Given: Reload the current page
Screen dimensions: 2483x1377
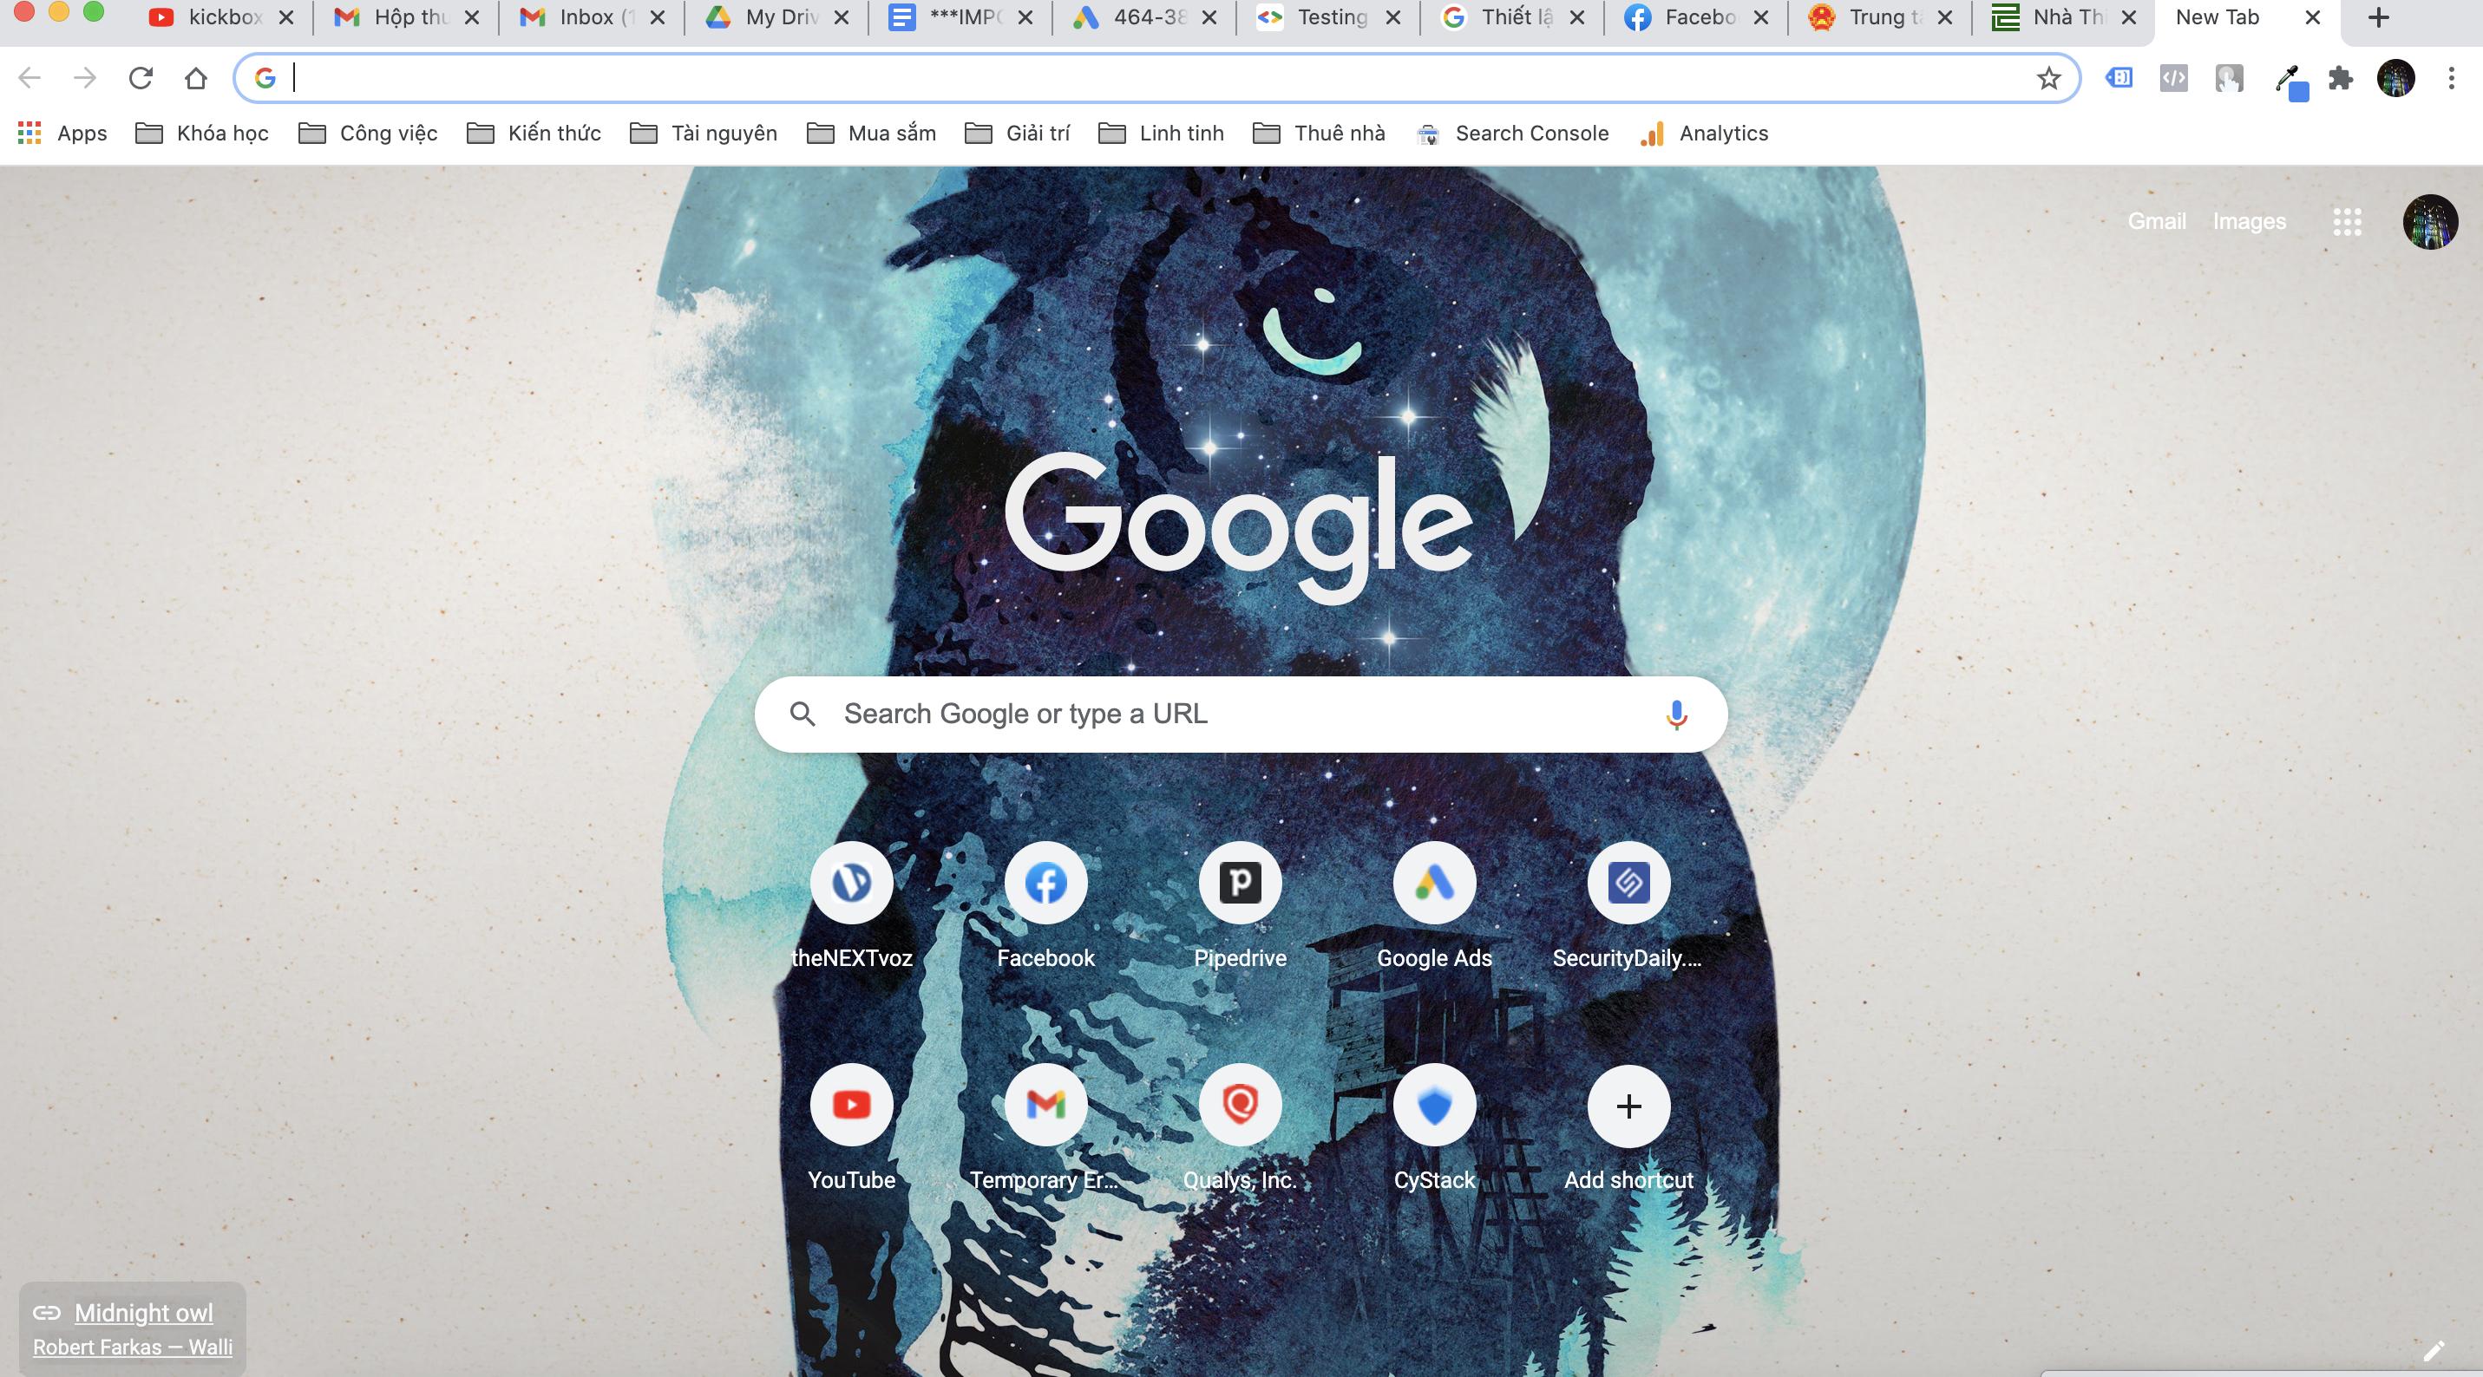Looking at the screenshot, I should (141, 78).
